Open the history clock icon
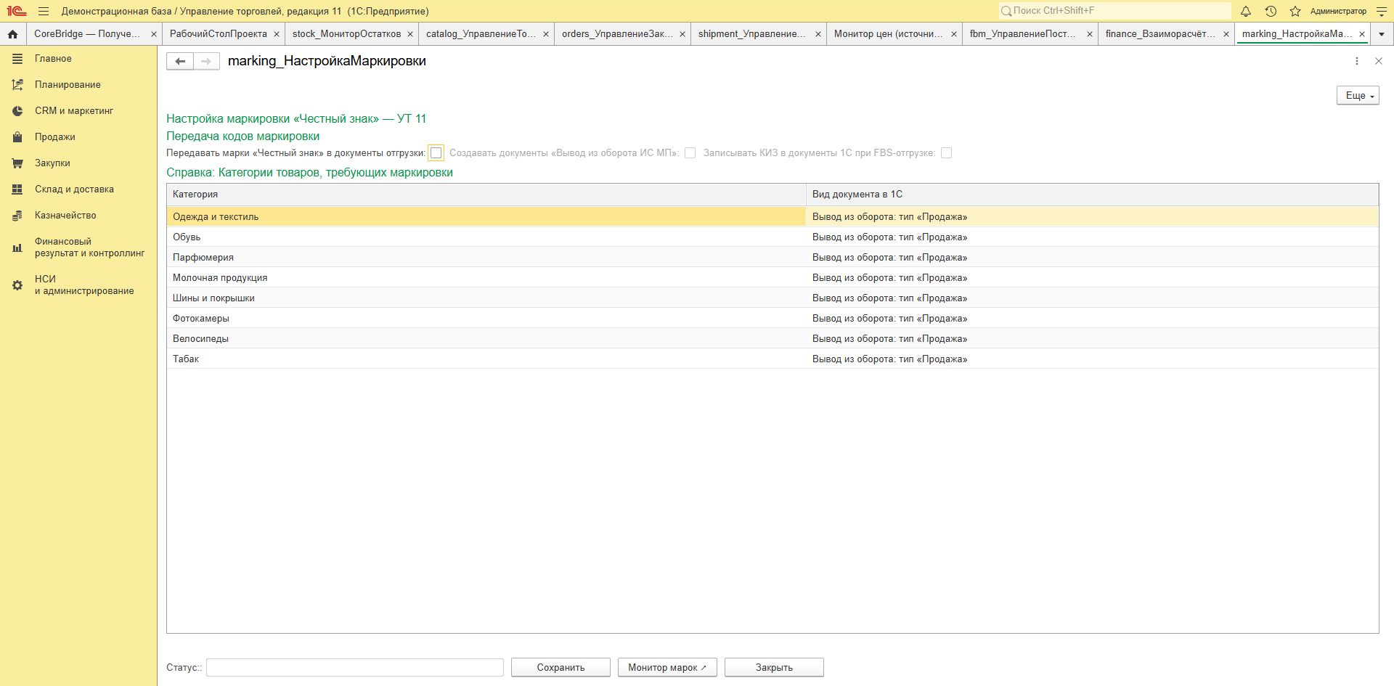The image size is (1394, 686). point(1271,11)
